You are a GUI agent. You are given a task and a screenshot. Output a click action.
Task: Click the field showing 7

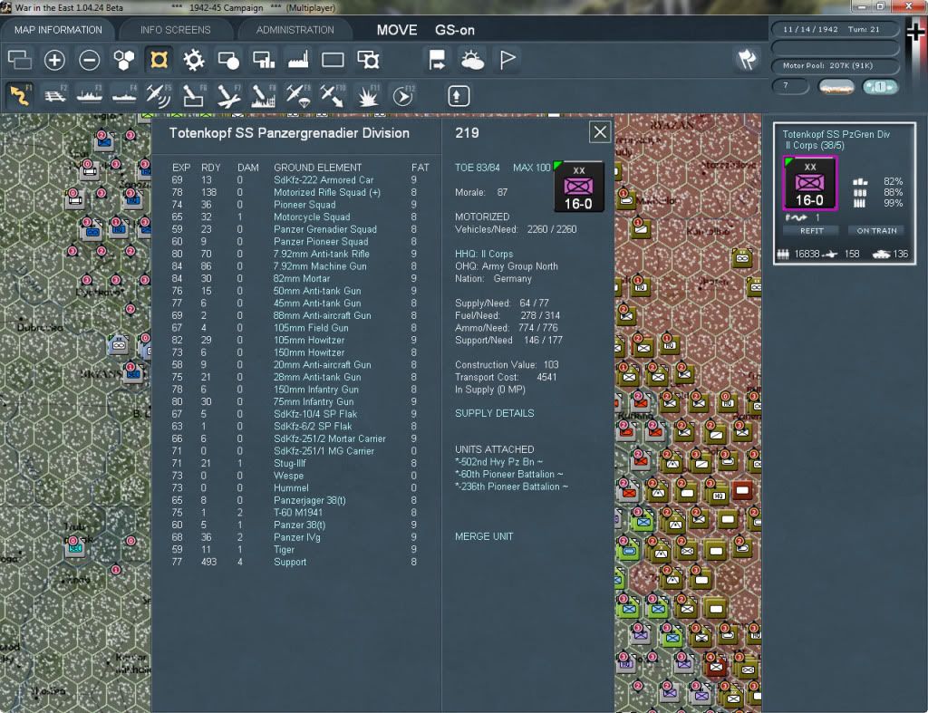(790, 86)
